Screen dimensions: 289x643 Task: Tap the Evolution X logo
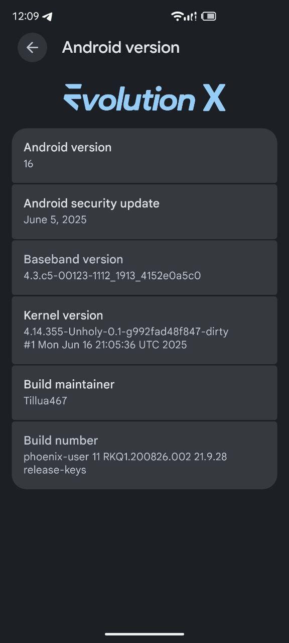144,98
